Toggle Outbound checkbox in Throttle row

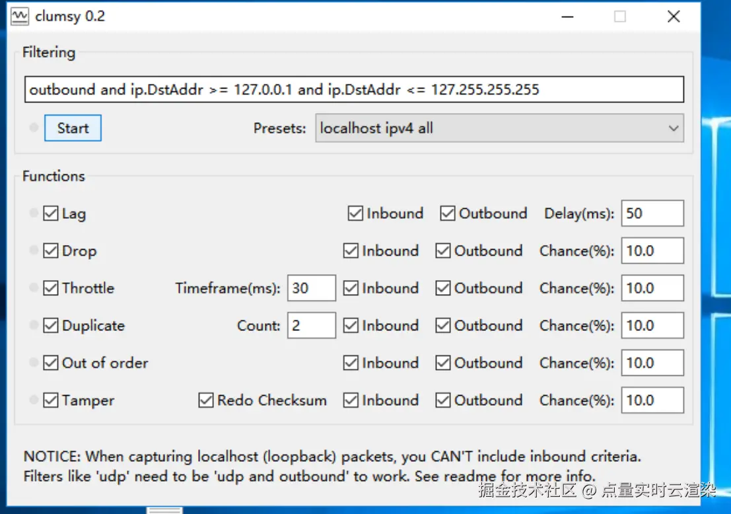[x=443, y=288]
